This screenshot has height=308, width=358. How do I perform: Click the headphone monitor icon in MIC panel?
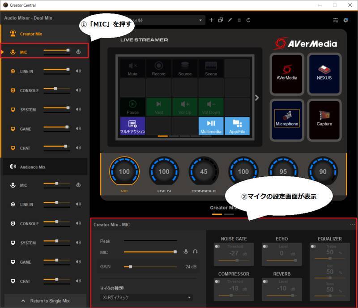click(195, 252)
